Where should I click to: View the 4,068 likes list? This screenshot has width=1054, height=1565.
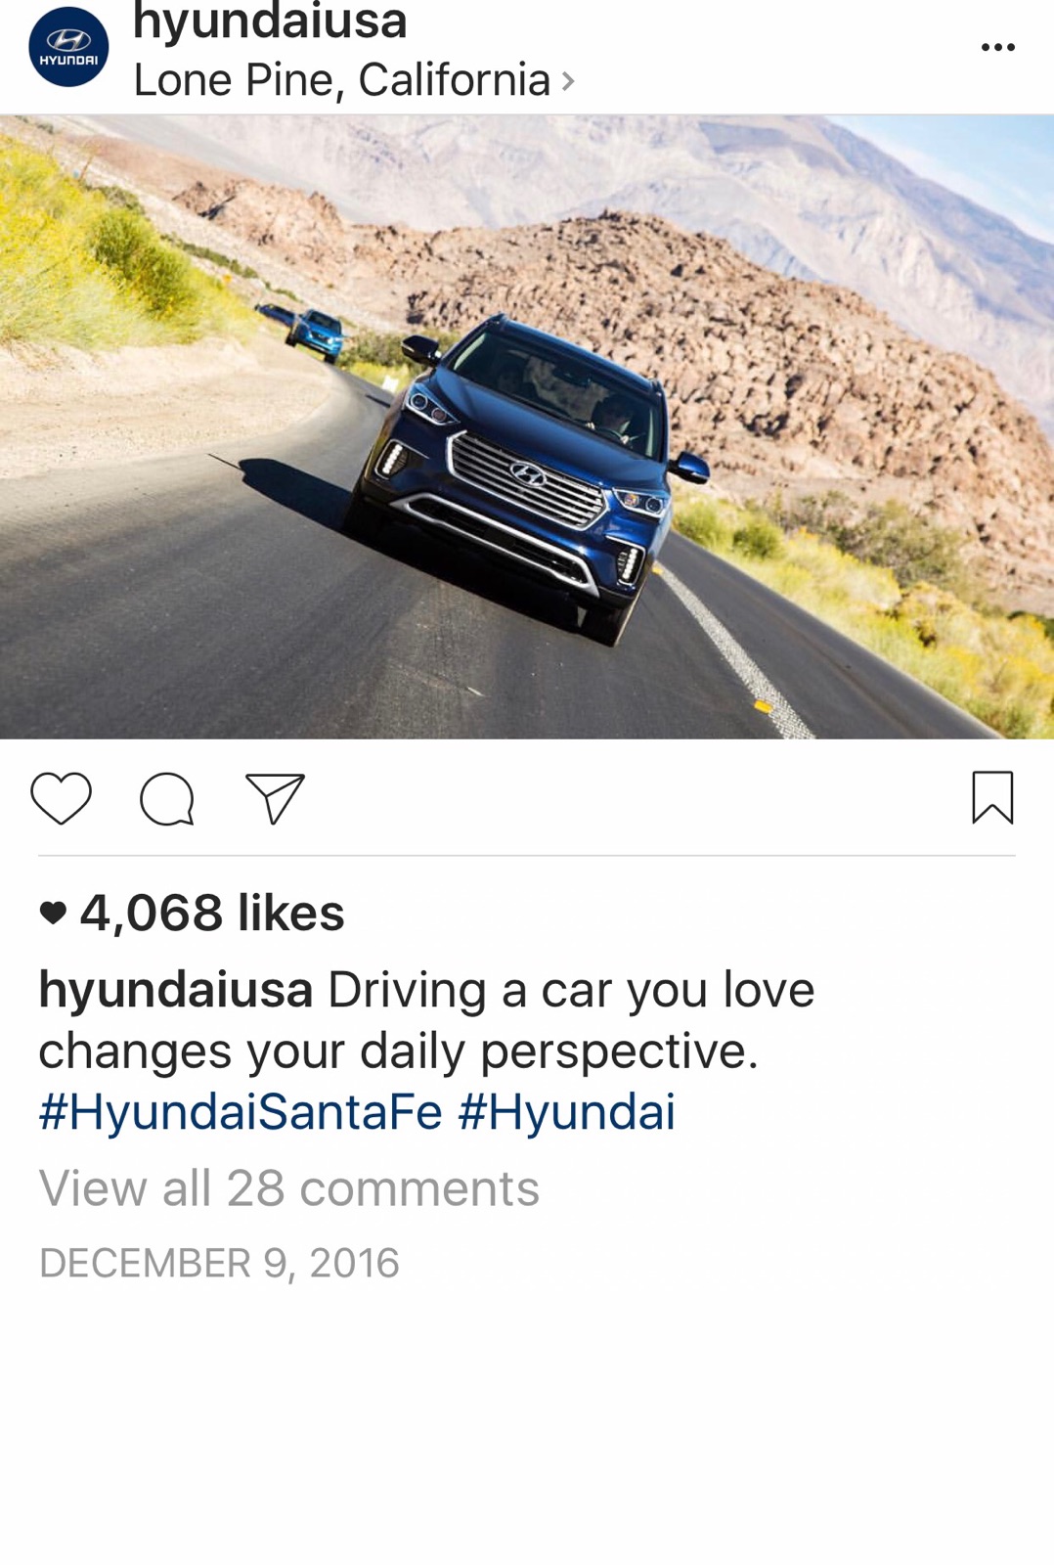coord(212,913)
